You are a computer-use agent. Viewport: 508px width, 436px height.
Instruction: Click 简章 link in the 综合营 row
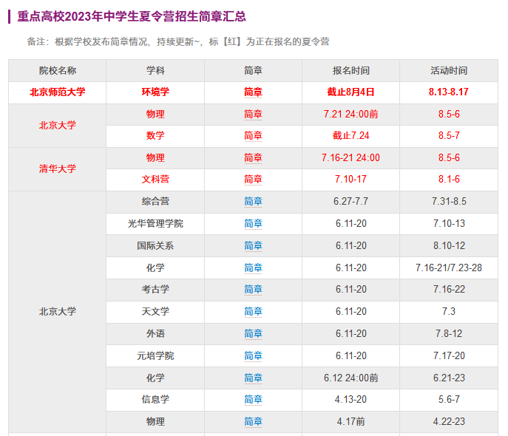click(253, 202)
